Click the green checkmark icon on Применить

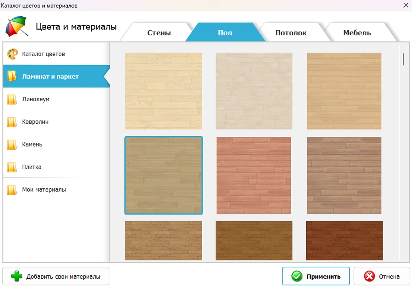[x=297, y=276]
